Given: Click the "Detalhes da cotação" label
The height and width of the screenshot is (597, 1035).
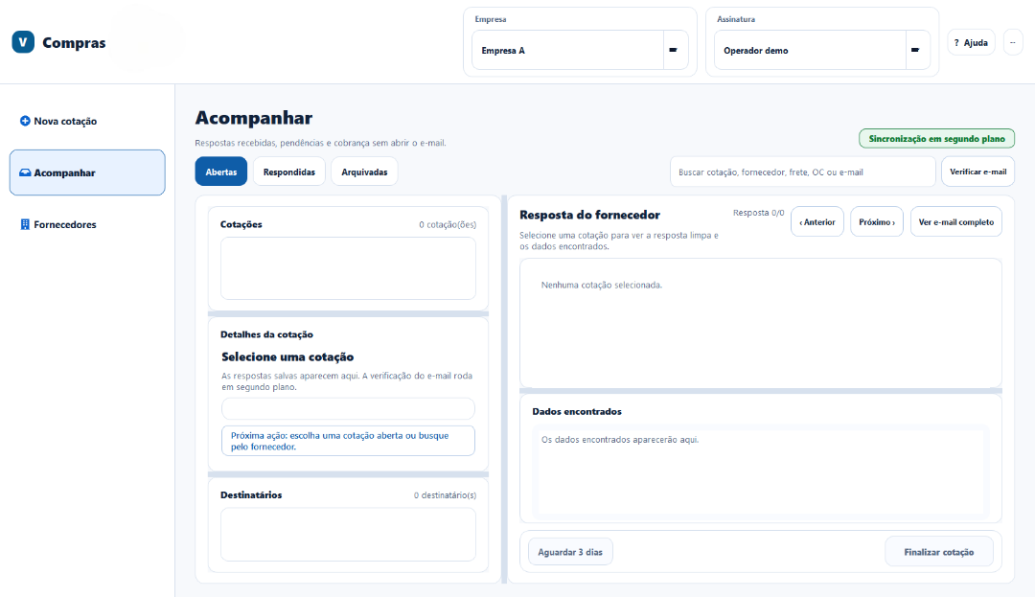Looking at the screenshot, I should pos(266,334).
